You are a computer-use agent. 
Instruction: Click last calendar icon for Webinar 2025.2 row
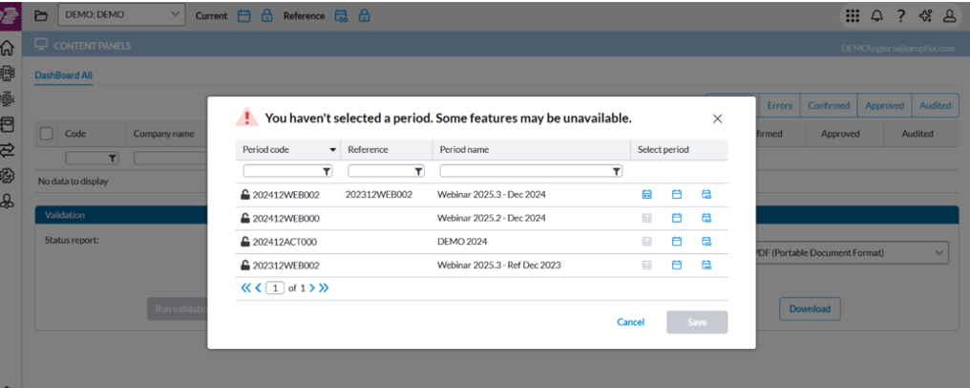point(706,218)
